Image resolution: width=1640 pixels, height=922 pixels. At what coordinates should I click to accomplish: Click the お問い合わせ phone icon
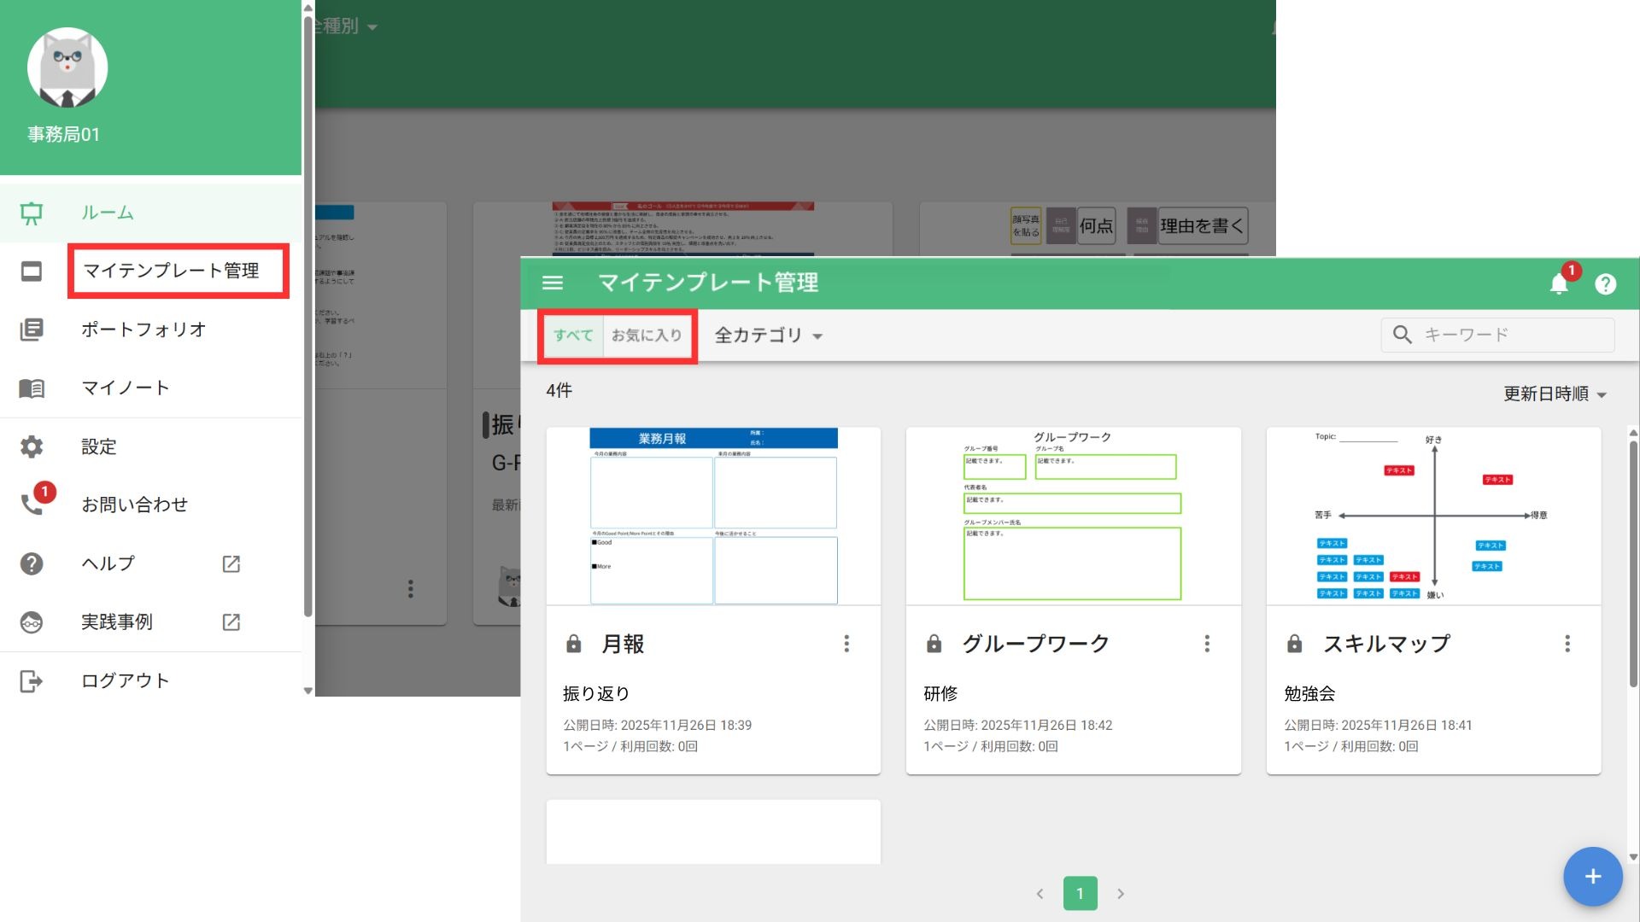click(32, 504)
